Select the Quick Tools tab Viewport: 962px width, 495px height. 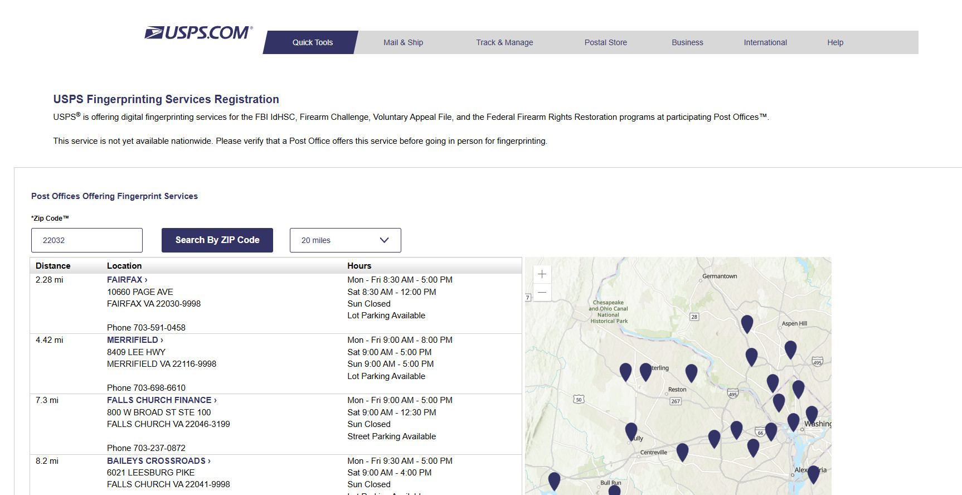pos(312,42)
